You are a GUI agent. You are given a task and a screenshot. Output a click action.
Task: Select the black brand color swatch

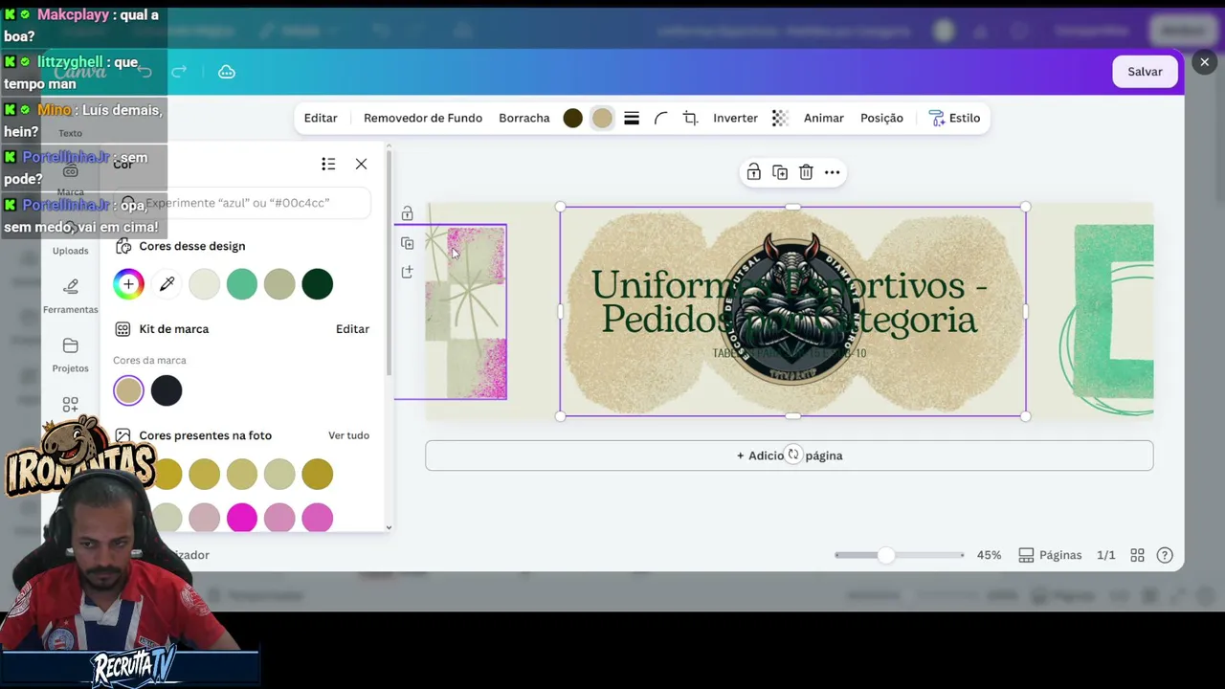(167, 390)
